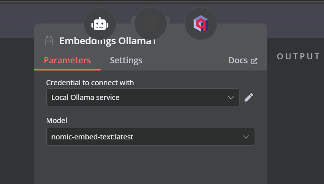324x184 pixels.
Task: Click the OUTPUT panel header
Action: click(298, 56)
